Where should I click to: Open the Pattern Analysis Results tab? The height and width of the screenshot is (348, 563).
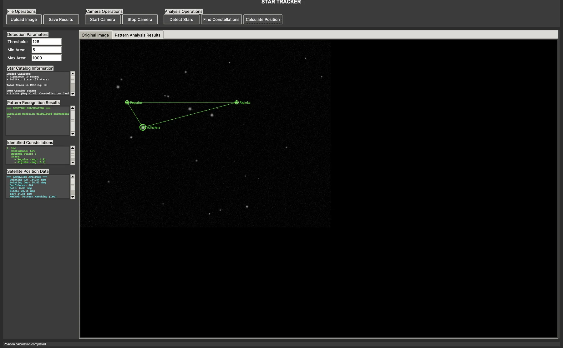[138, 35]
